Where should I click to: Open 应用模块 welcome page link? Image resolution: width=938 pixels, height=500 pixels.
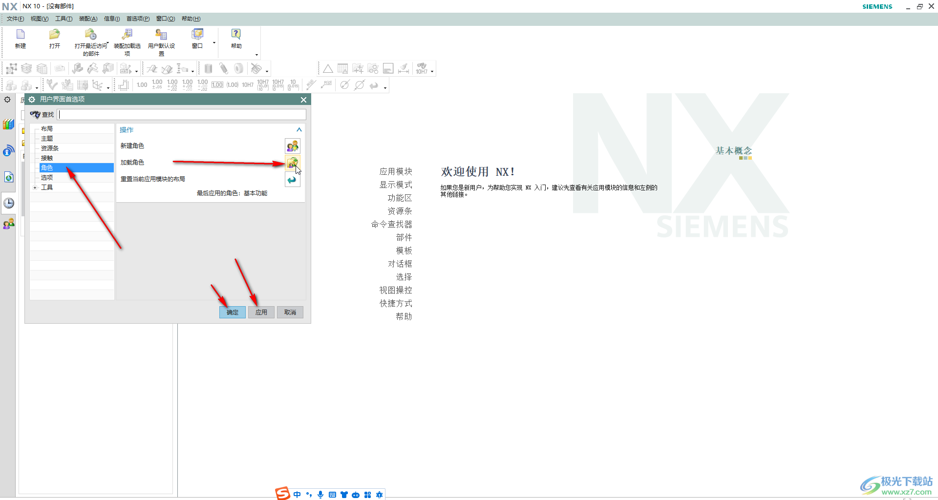pyautogui.click(x=396, y=171)
